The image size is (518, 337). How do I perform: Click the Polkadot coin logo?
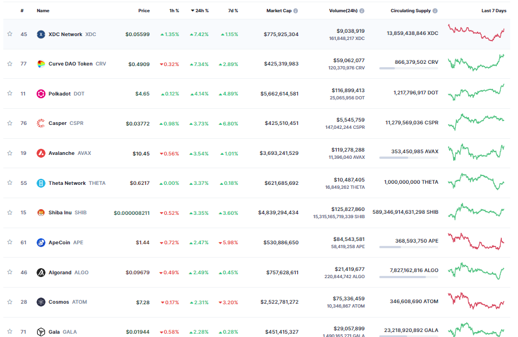coord(41,94)
